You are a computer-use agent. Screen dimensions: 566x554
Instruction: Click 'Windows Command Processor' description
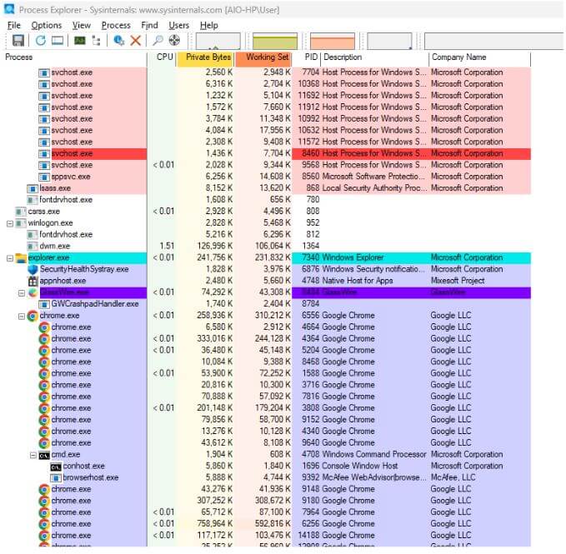[x=374, y=455]
